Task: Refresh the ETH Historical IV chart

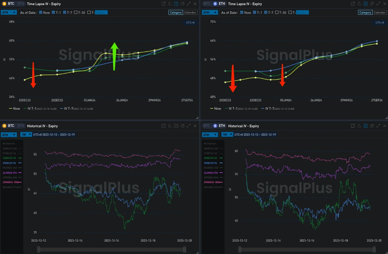Action: click(x=359, y=126)
